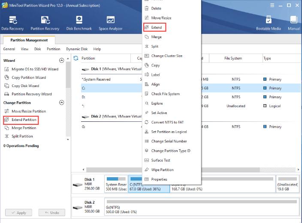Choose Set Partition as Logical
The width and height of the screenshot is (302, 223).
(169, 132)
